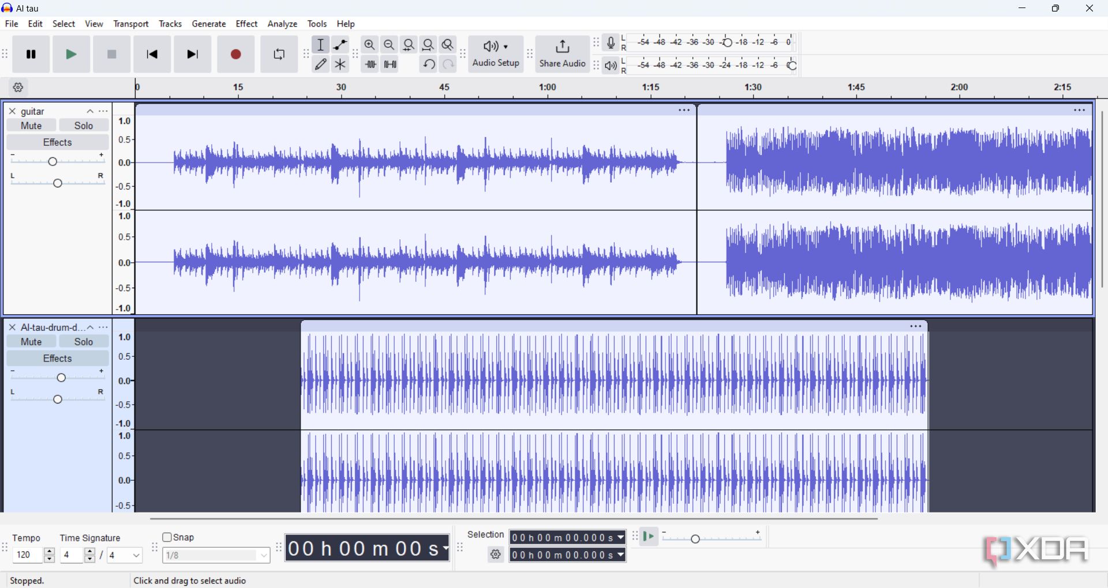Mute the guitar track
The height and width of the screenshot is (588, 1108).
(x=31, y=126)
